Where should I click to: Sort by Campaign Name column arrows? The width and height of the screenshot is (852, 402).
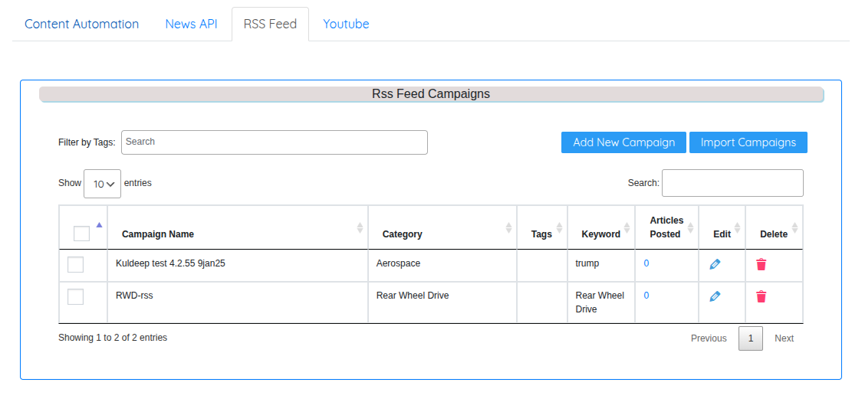(x=360, y=228)
